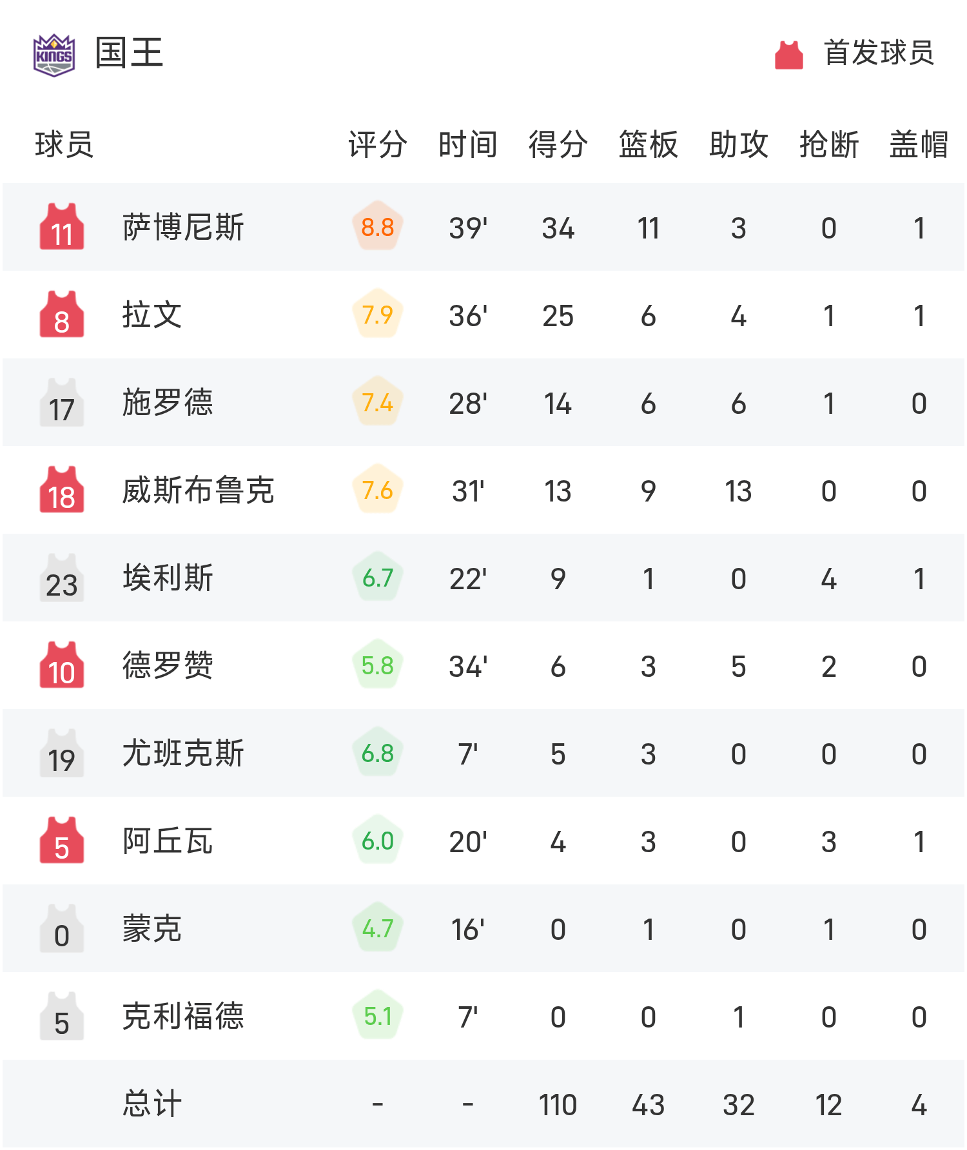Viewport: 967px width, 1150px height.
Task: Click the 8.8 rating badge
Action: [x=378, y=227]
